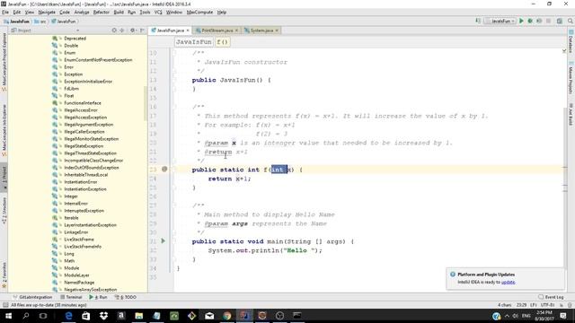
Task: Run the JavaIsFun configuration with green play button
Action: [x=521, y=22]
